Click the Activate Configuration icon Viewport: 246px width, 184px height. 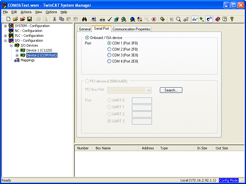coord(117,19)
